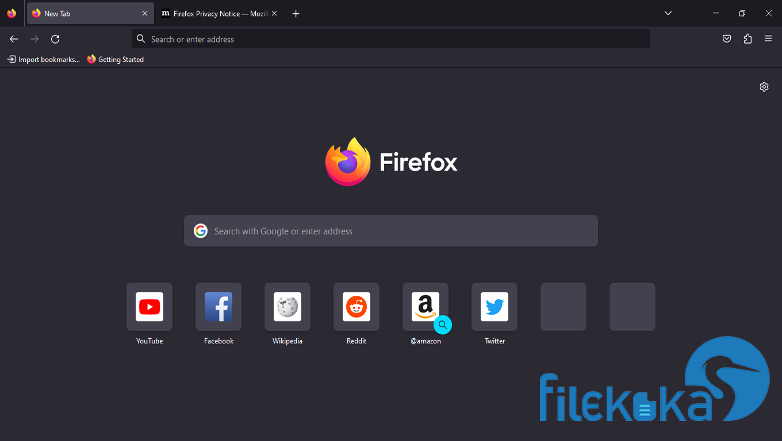
Task: Open the hamburger application menu
Action: (768, 39)
